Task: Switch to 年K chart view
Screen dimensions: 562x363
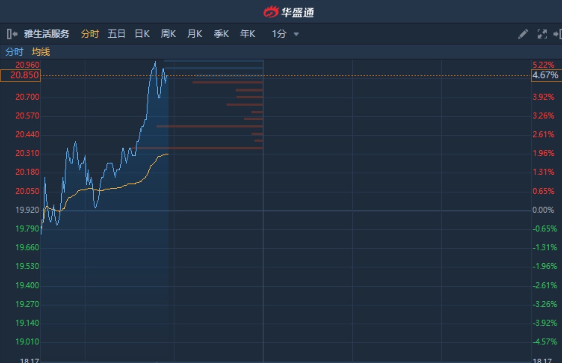Action: (247, 34)
